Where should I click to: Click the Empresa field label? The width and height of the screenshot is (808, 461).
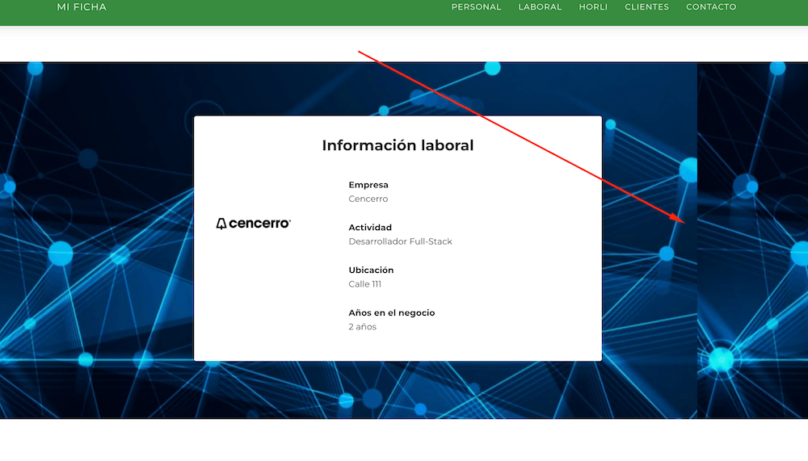pos(368,185)
